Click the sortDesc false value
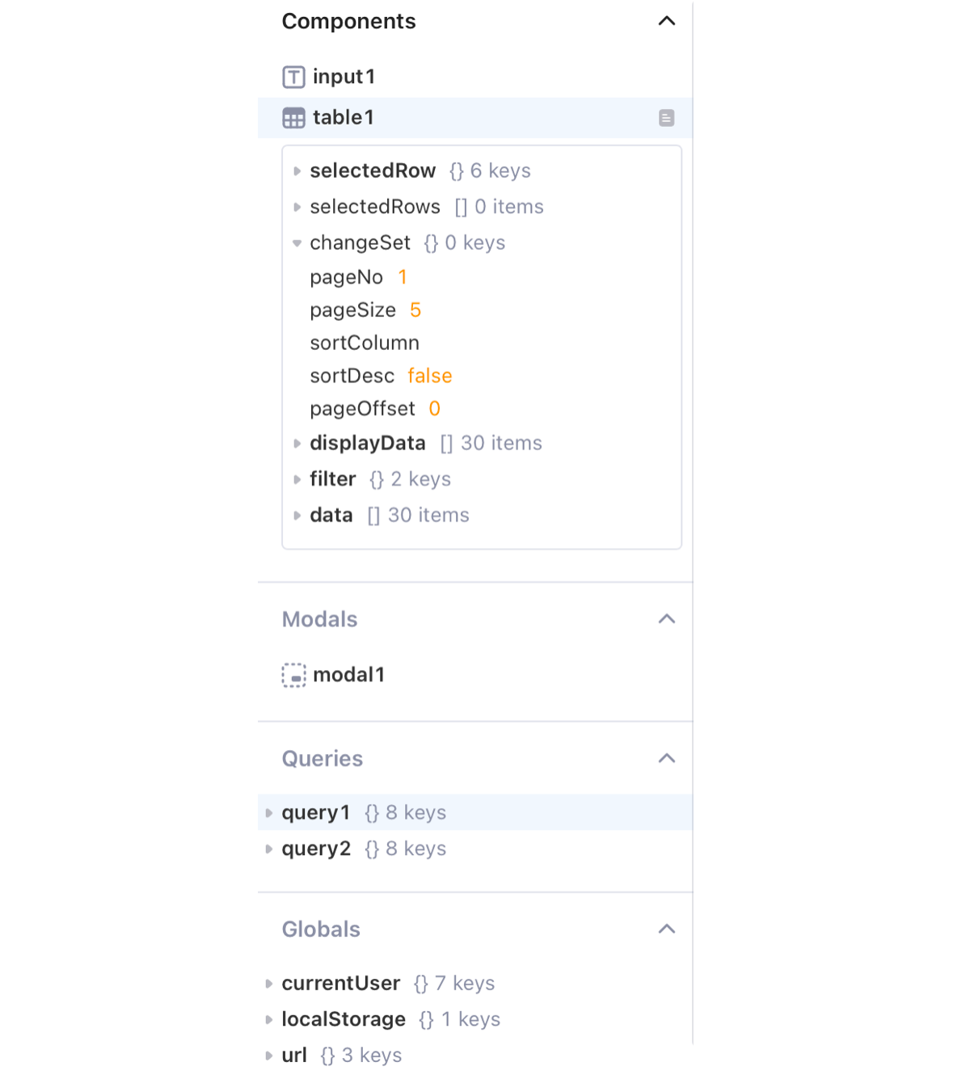The width and height of the screenshot is (970, 1075). click(429, 376)
